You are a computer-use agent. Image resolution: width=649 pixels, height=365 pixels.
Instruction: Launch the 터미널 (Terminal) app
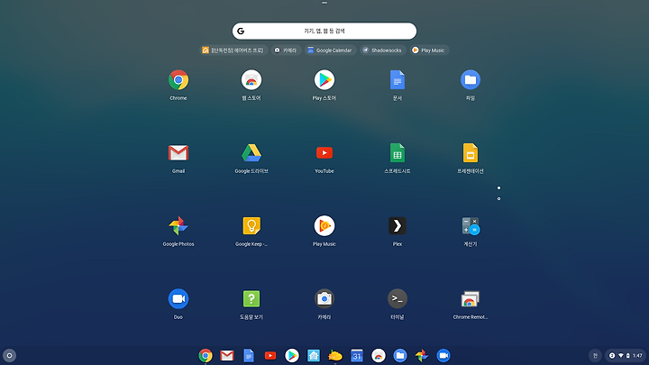[398, 299]
